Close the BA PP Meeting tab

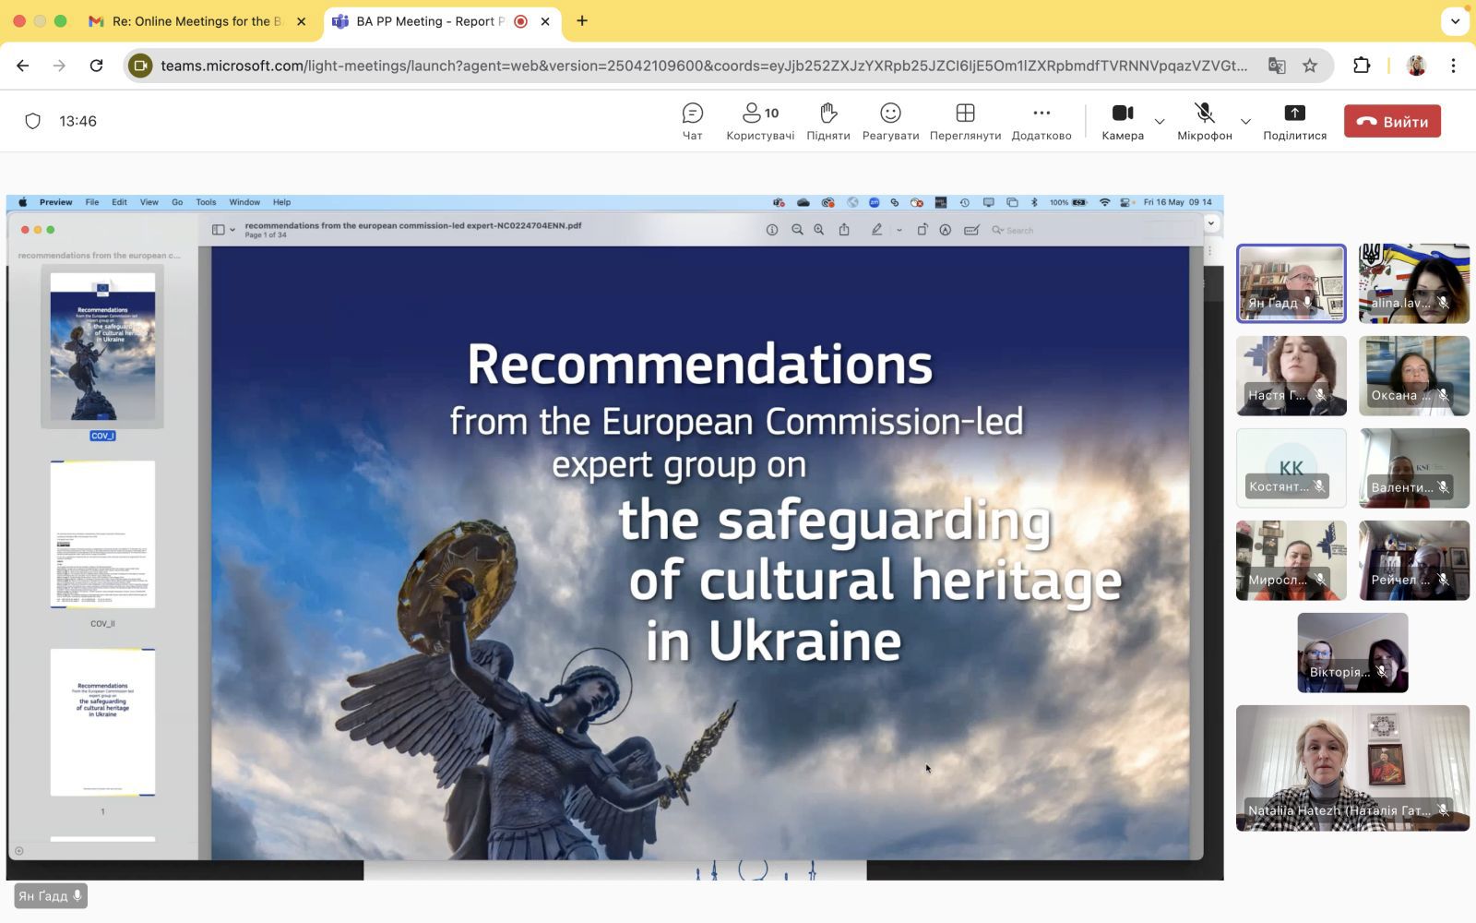(545, 21)
